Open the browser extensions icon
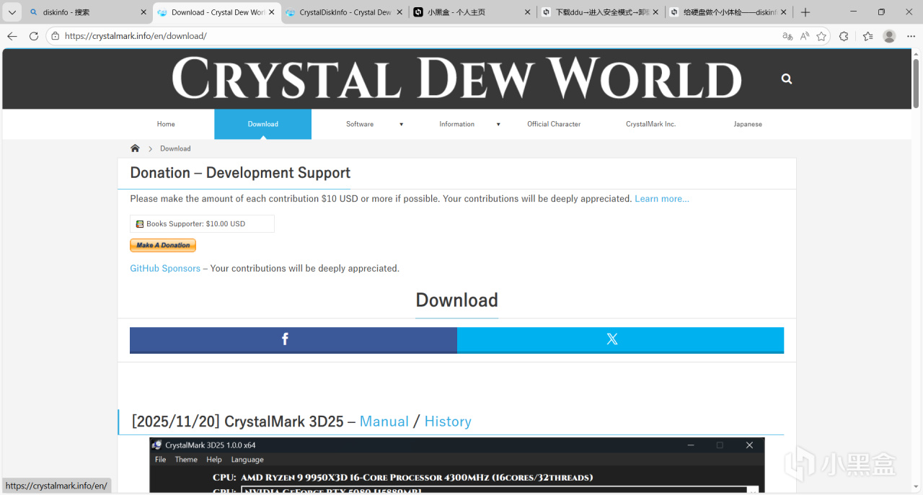Viewport: 923px width, 495px height. (x=844, y=36)
